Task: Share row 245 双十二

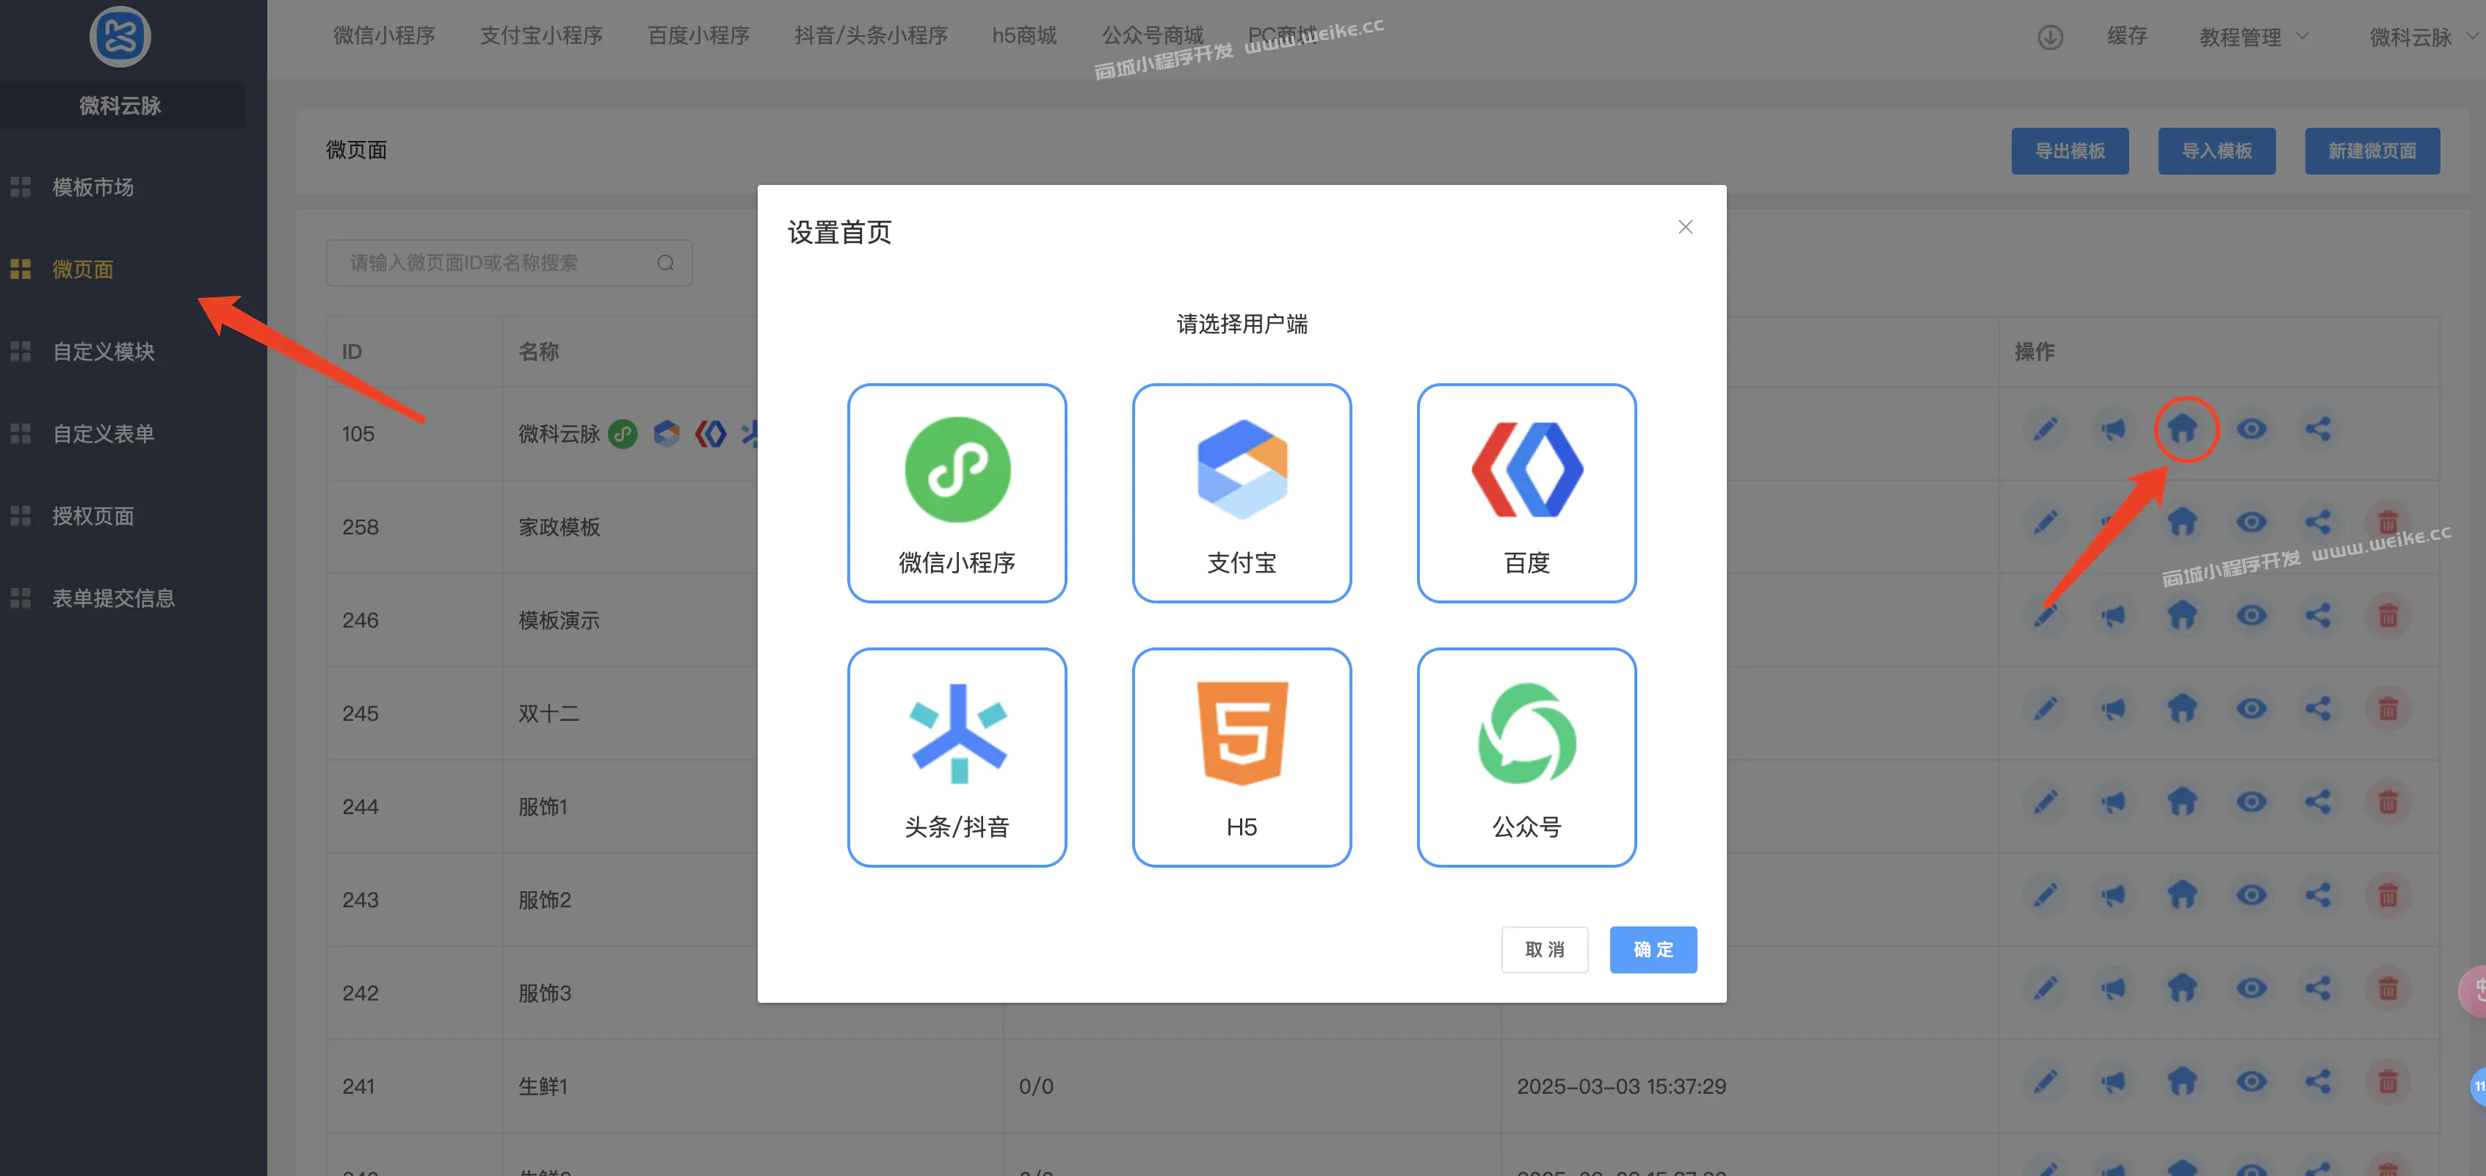Action: (x=2317, y=709)
